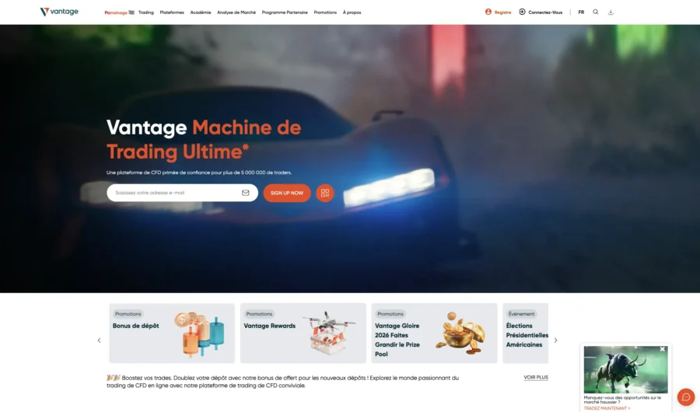This screenshot has width=700, height=412.
Task: Open the Vantage Rewards promotion card
Action: [303, 333]
